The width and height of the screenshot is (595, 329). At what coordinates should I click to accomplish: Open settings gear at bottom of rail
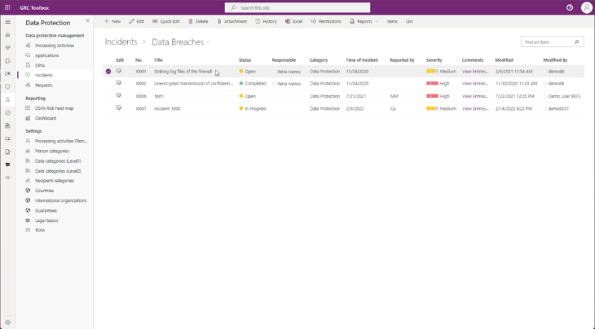pyautogui.click(x=7, y=322)
